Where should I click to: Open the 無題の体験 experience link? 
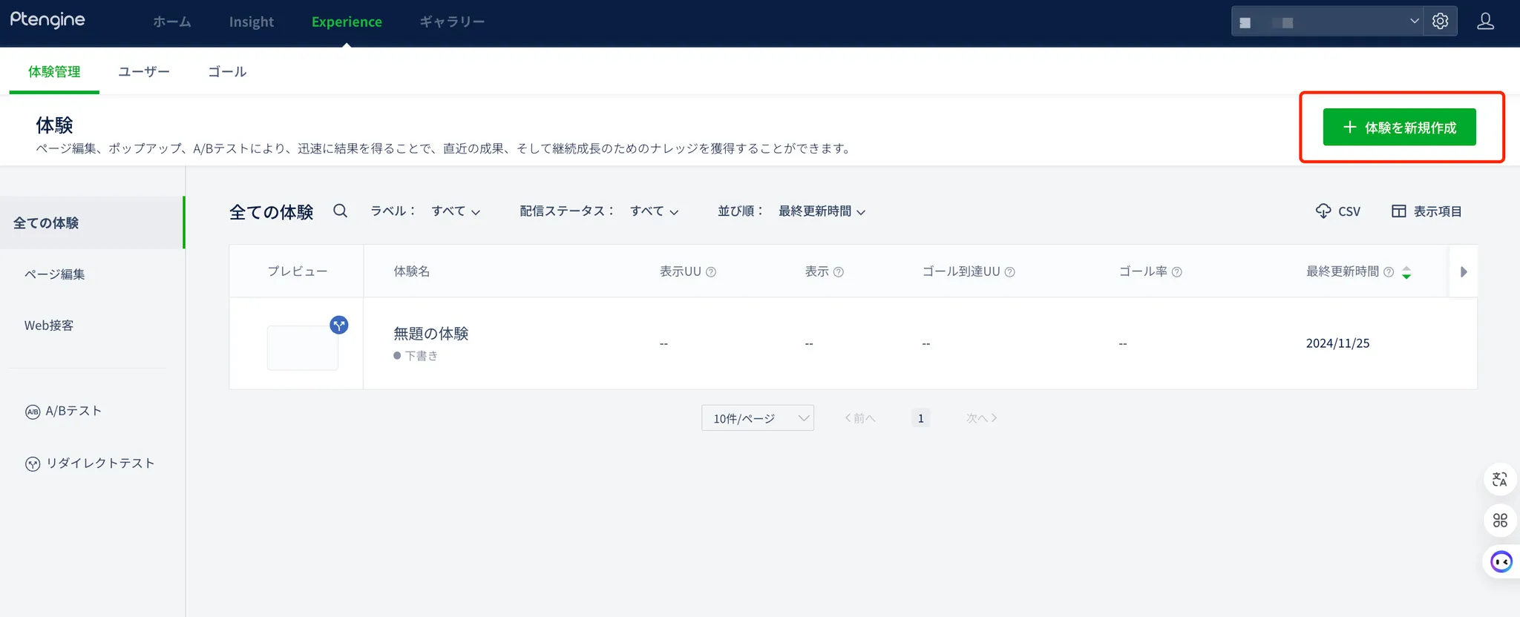430,334
